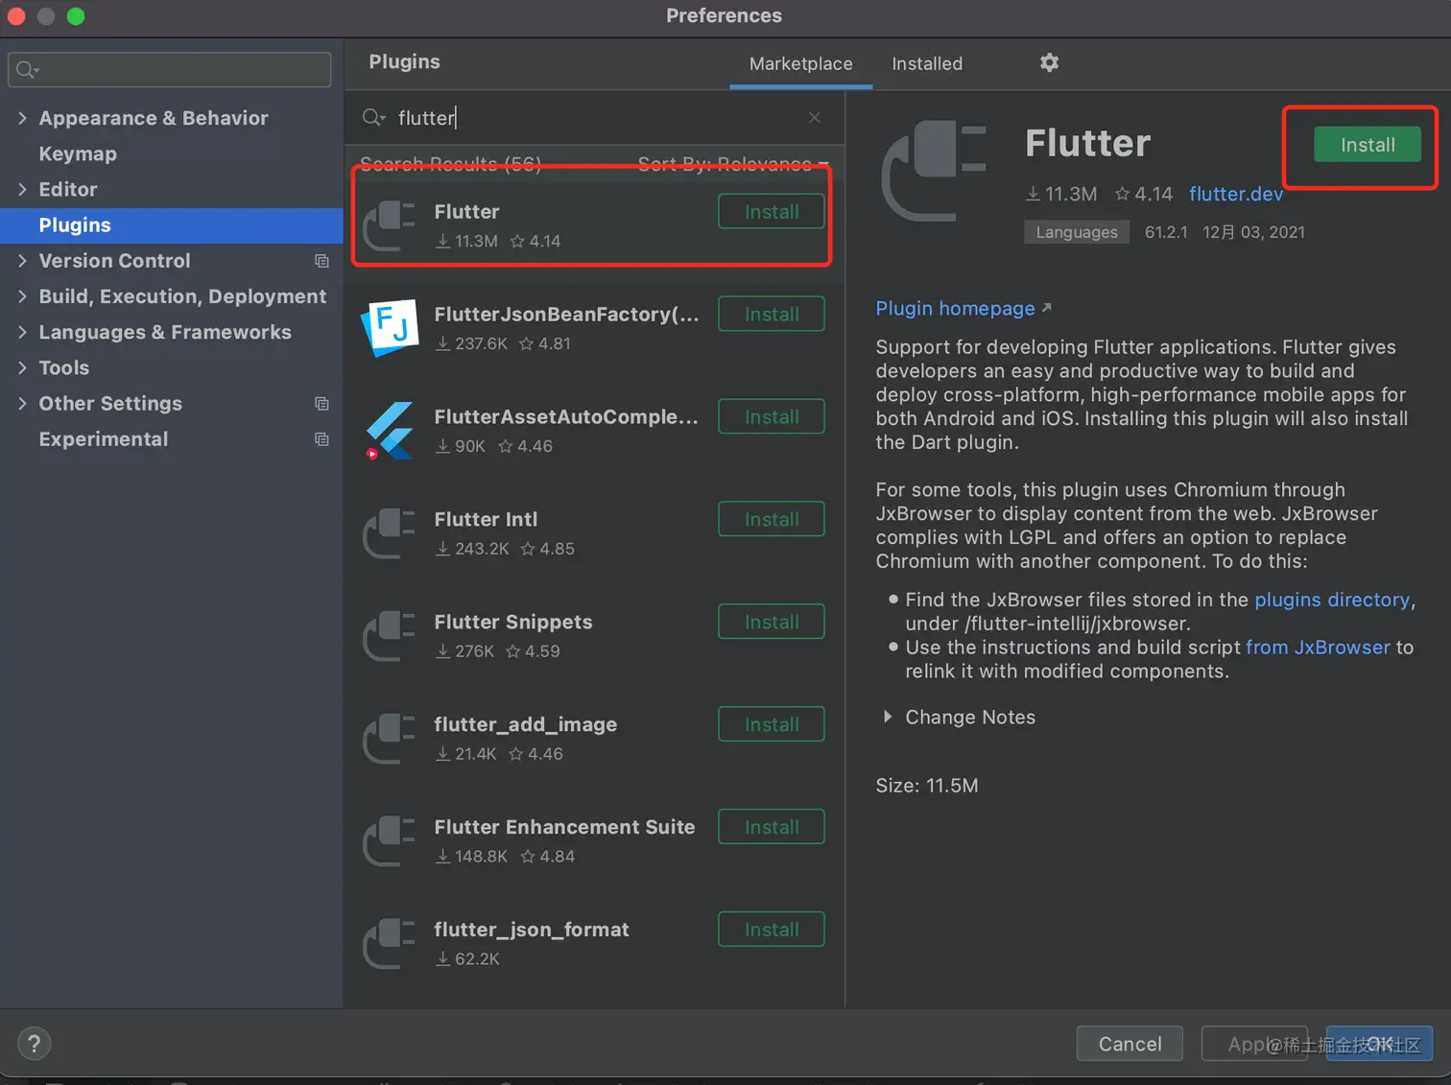
Task: Cancel the Preferences dialog
Action: 1130,1044
